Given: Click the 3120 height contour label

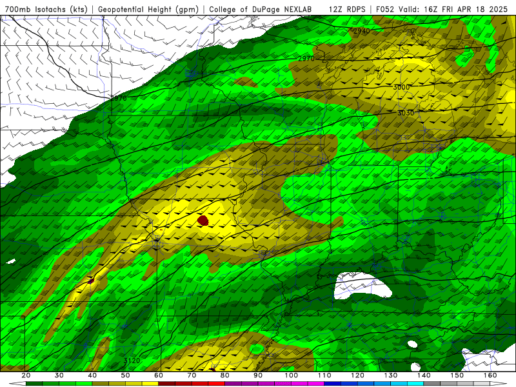Looking at the screenshot, I should pos(132,361).
